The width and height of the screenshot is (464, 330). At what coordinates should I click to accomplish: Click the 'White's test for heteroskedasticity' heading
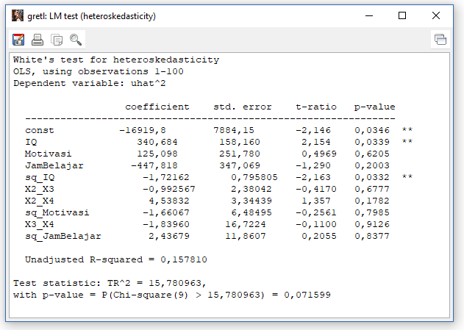(x=115, y=60)
